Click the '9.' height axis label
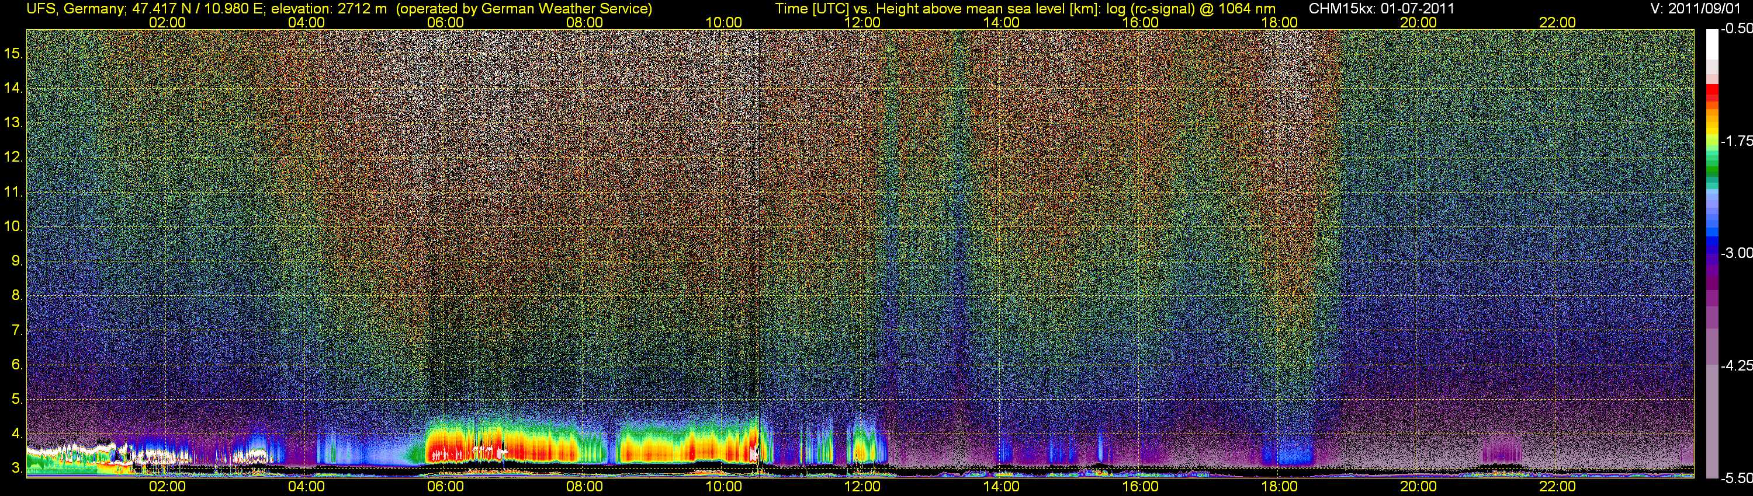1753x496 pixels. pos(17,261)
